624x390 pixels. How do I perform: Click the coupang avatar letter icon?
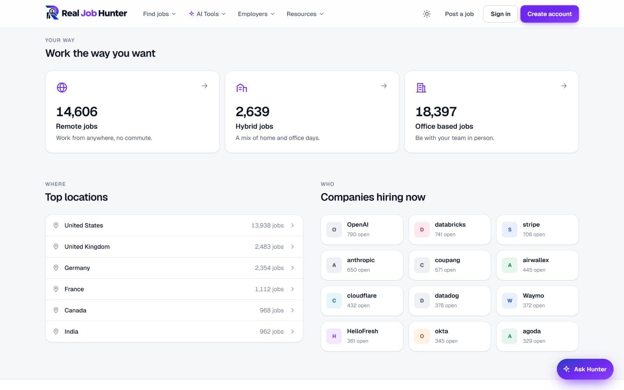click(x=422, y=265)
